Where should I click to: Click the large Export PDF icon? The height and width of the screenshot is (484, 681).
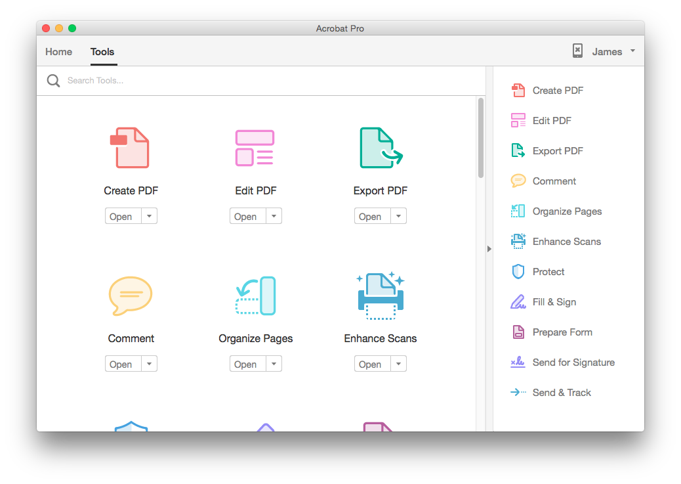click(x=381, y=148)
